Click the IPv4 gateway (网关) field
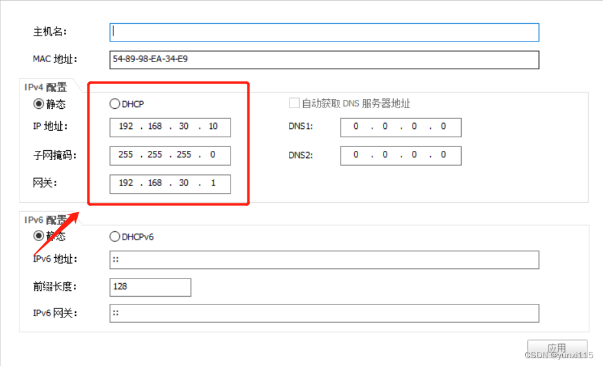 170,184
